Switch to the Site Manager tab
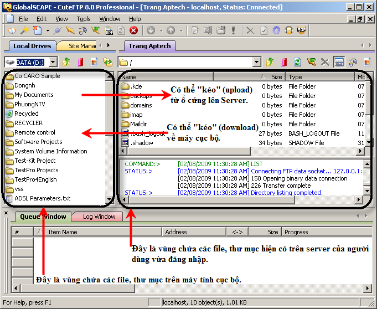Image resolution: width=377 pixels, height=309 pixels. click(81, 46)
